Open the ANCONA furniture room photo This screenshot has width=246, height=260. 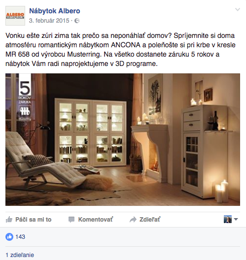[123, 140]
